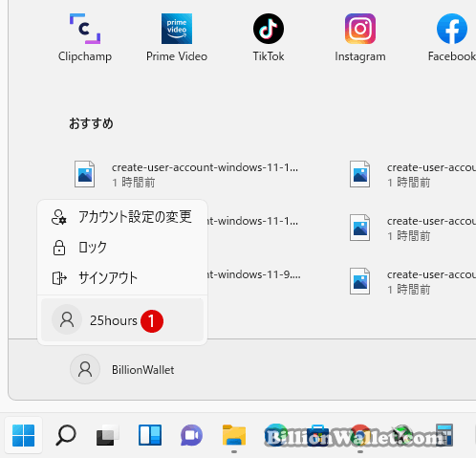
Task: Launch Prime Video from pinned apps
Action: (x=177, y=37)
